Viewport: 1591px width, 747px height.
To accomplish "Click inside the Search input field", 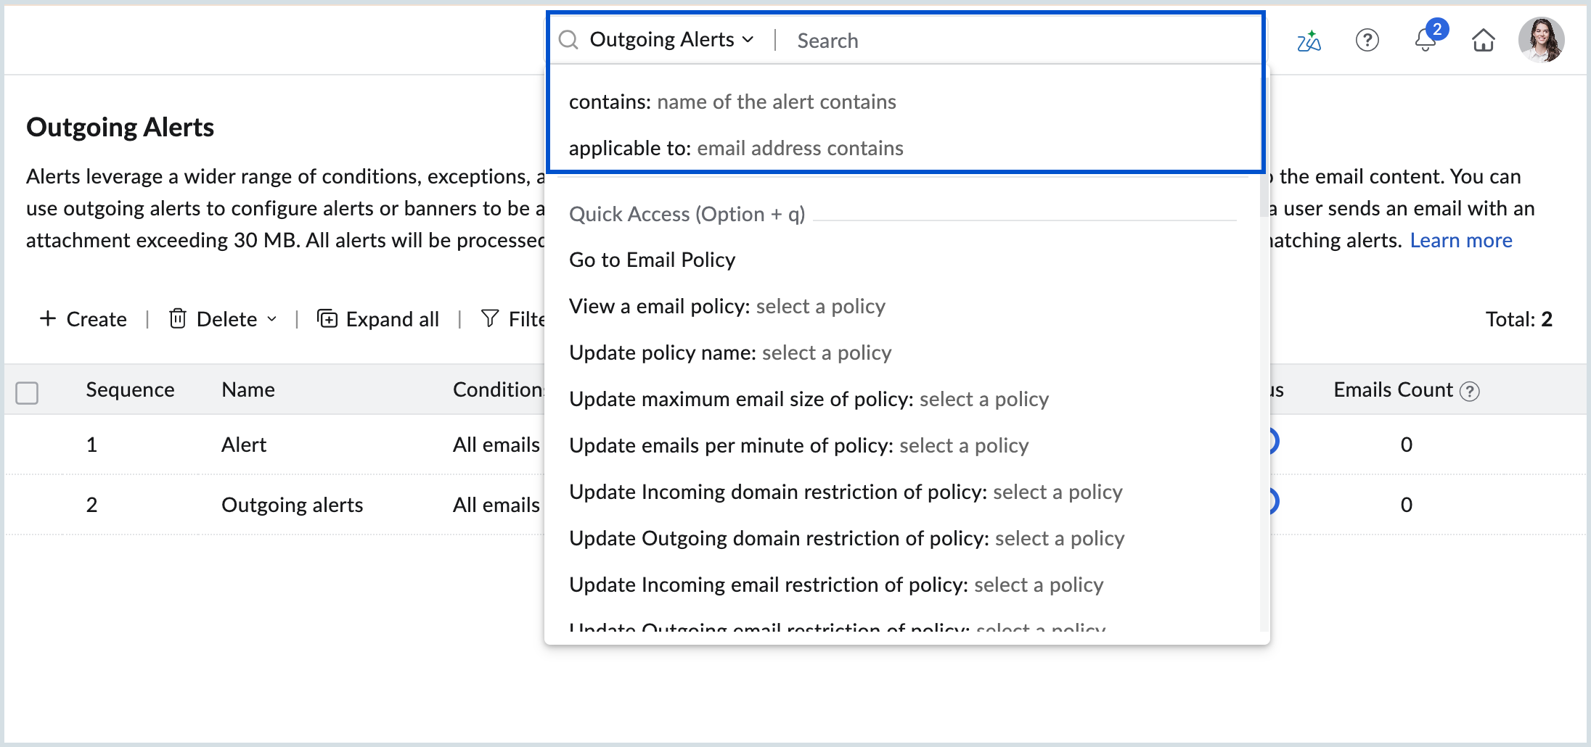I will coord(944,40).
